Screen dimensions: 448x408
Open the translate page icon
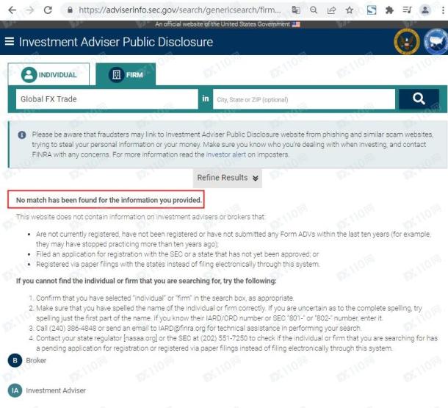pyautogui.click(x=296, y=10)
